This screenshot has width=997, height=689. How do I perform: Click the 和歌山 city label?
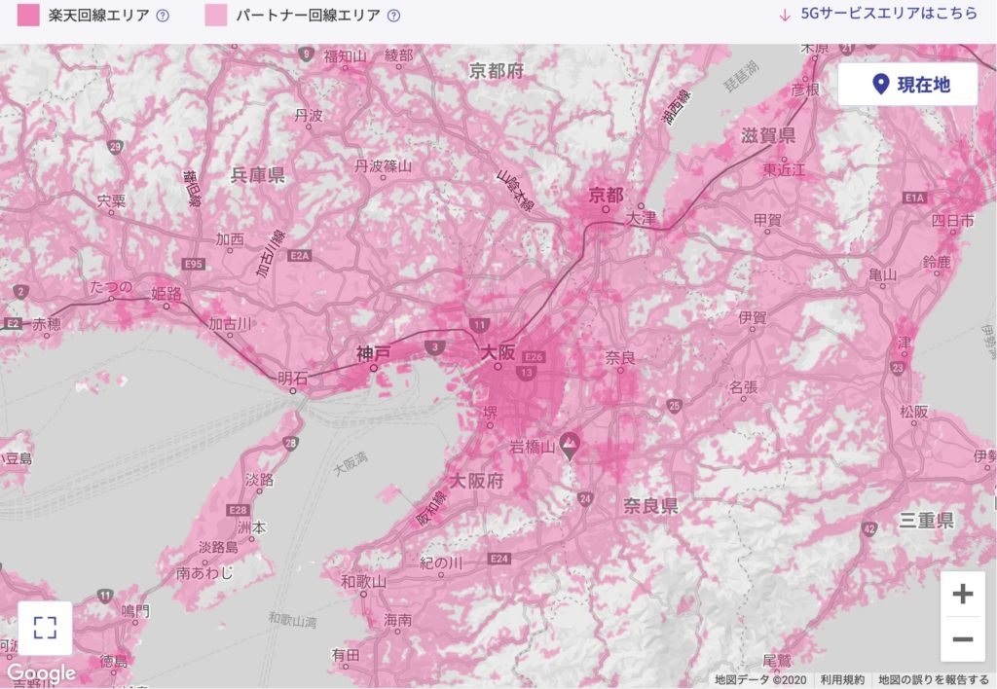(363, 581)
